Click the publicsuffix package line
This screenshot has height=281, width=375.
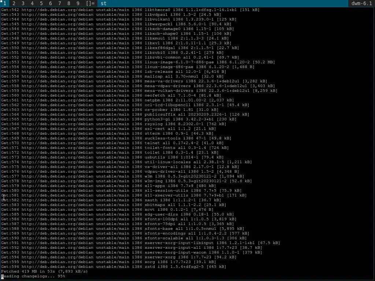coord(125,115)
